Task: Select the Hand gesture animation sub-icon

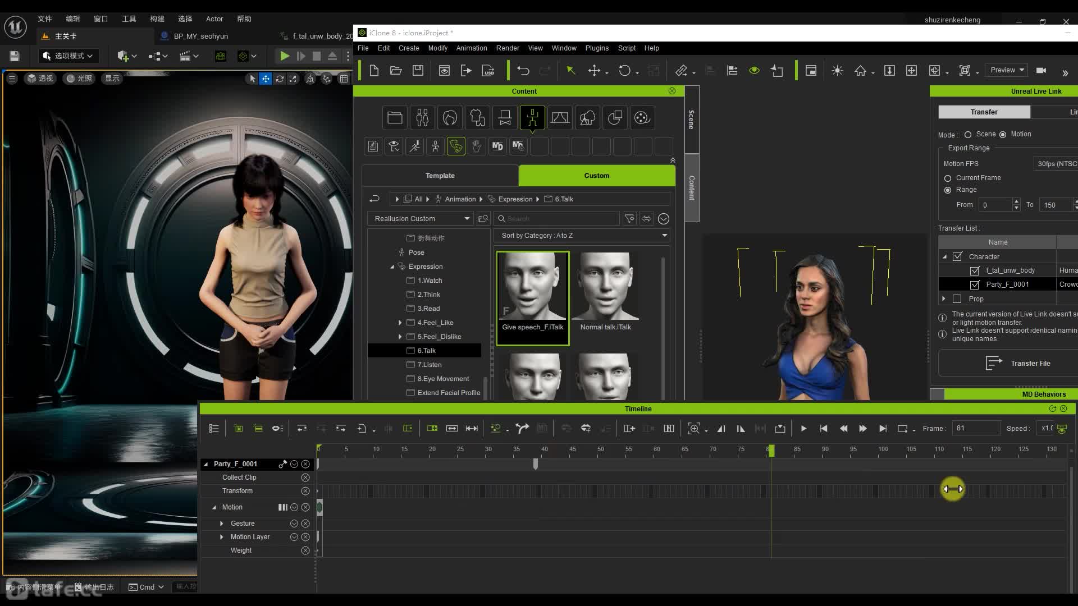Action: tap(477, 146)
